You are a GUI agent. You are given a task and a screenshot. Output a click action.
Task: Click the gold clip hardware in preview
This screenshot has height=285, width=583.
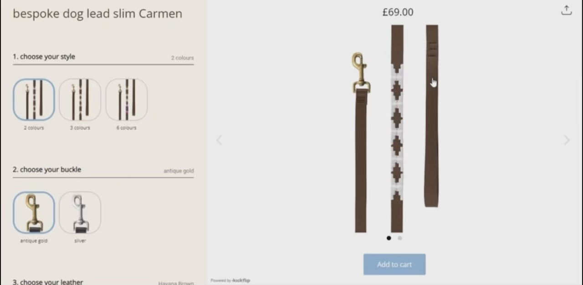click(x=361, y=73)
